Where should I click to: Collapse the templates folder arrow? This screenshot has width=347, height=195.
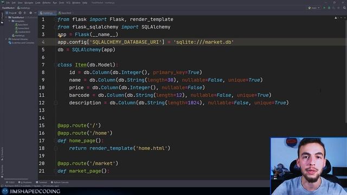click(10, 21)
